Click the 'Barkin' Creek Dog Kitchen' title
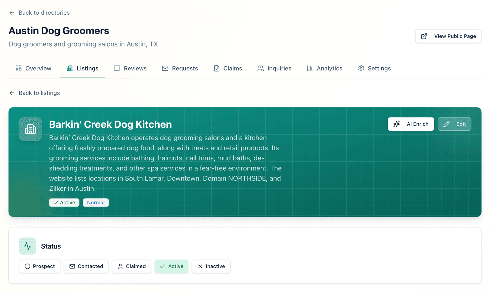 [110, 124]
